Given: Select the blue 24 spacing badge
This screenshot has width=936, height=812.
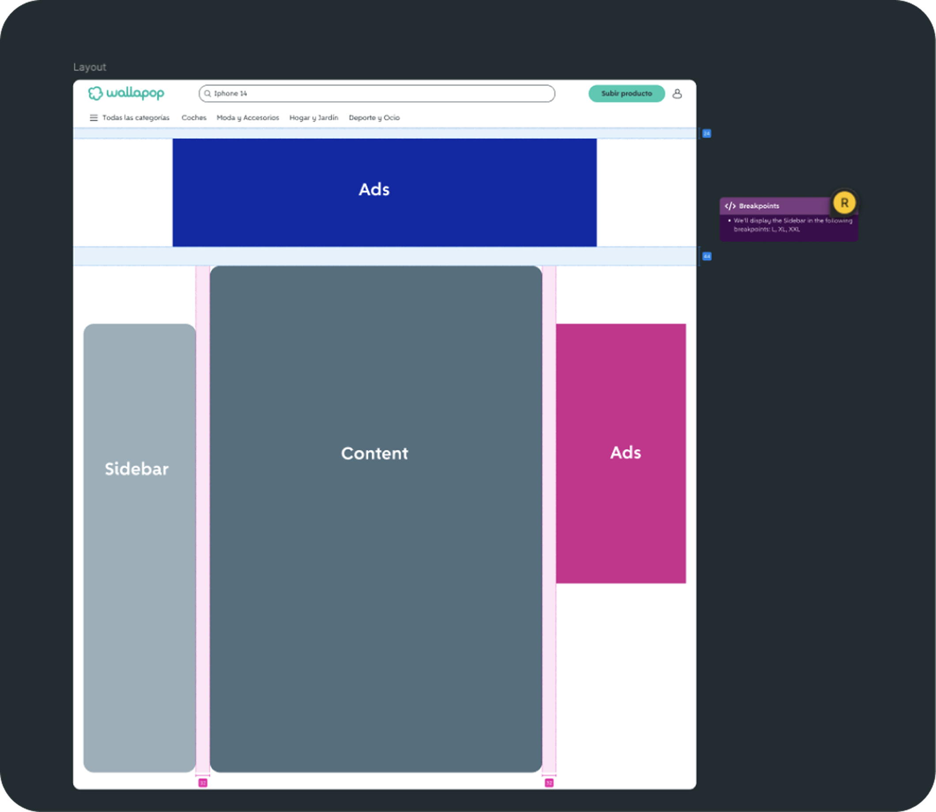Looking at the screenshot, I should click(707, 134).
